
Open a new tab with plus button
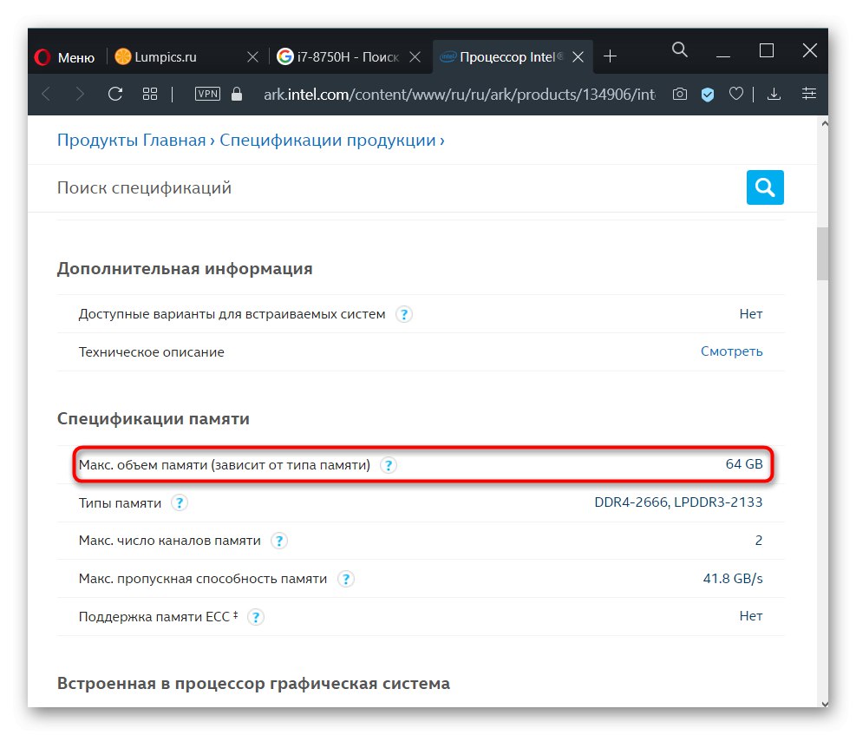[611, 56]
